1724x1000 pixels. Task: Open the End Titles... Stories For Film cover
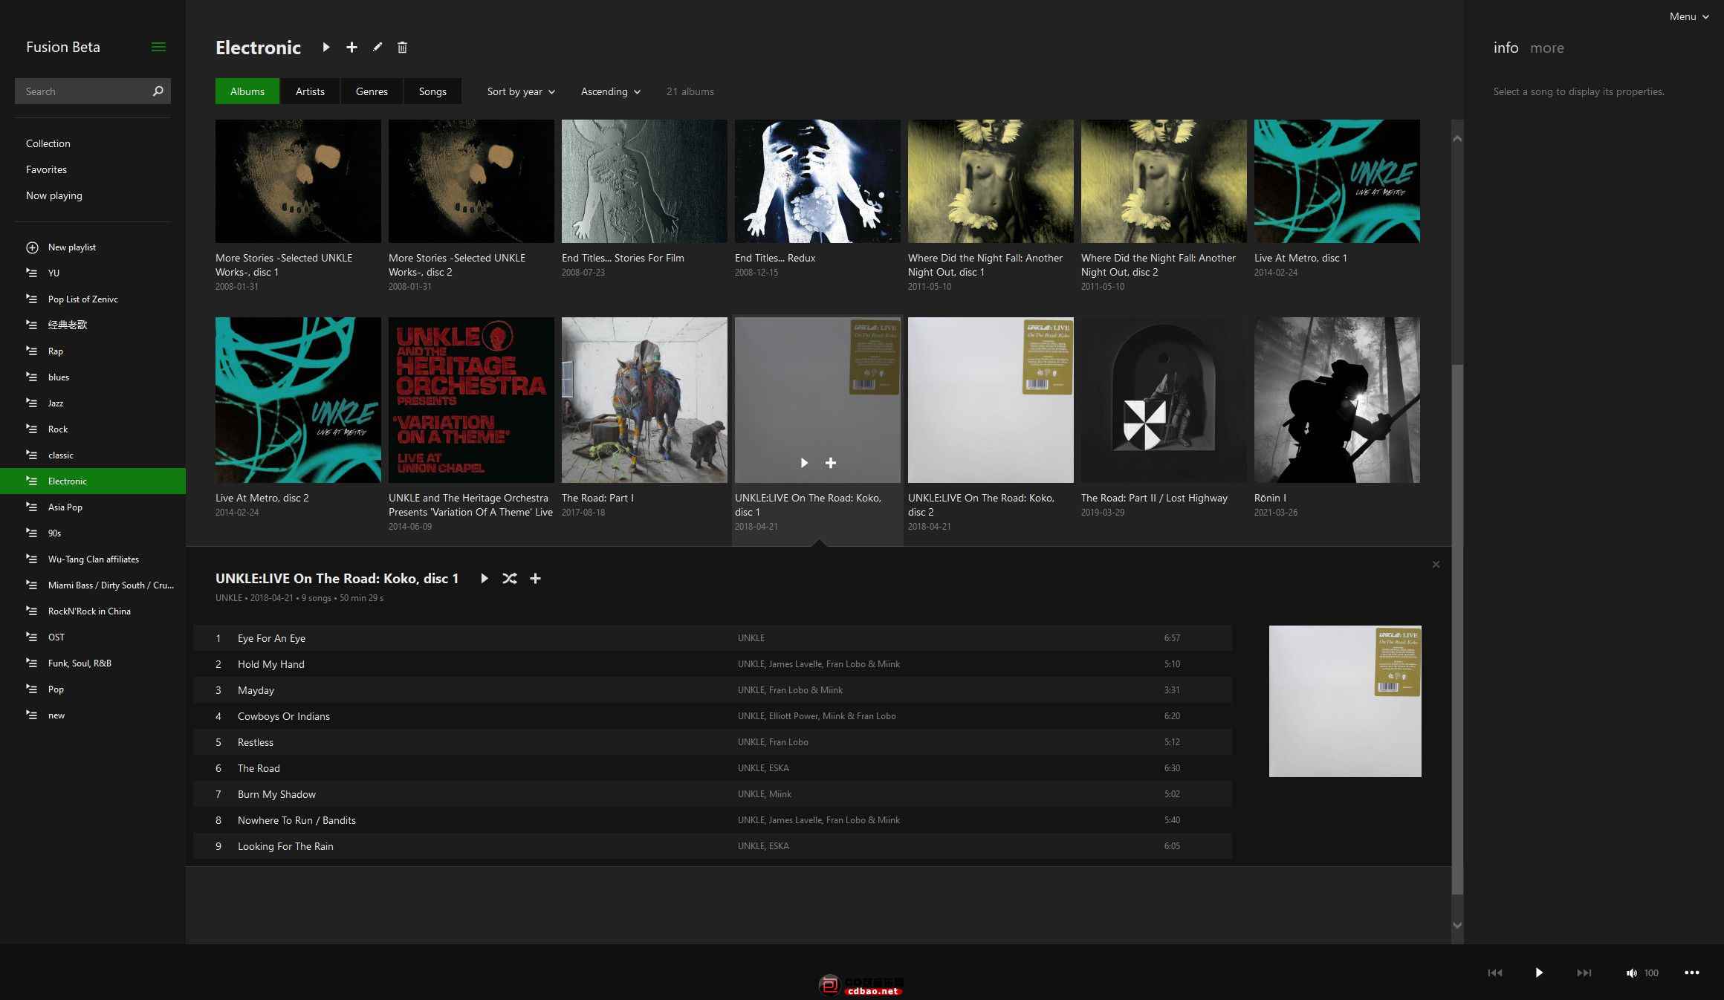[x=644, y=181]
